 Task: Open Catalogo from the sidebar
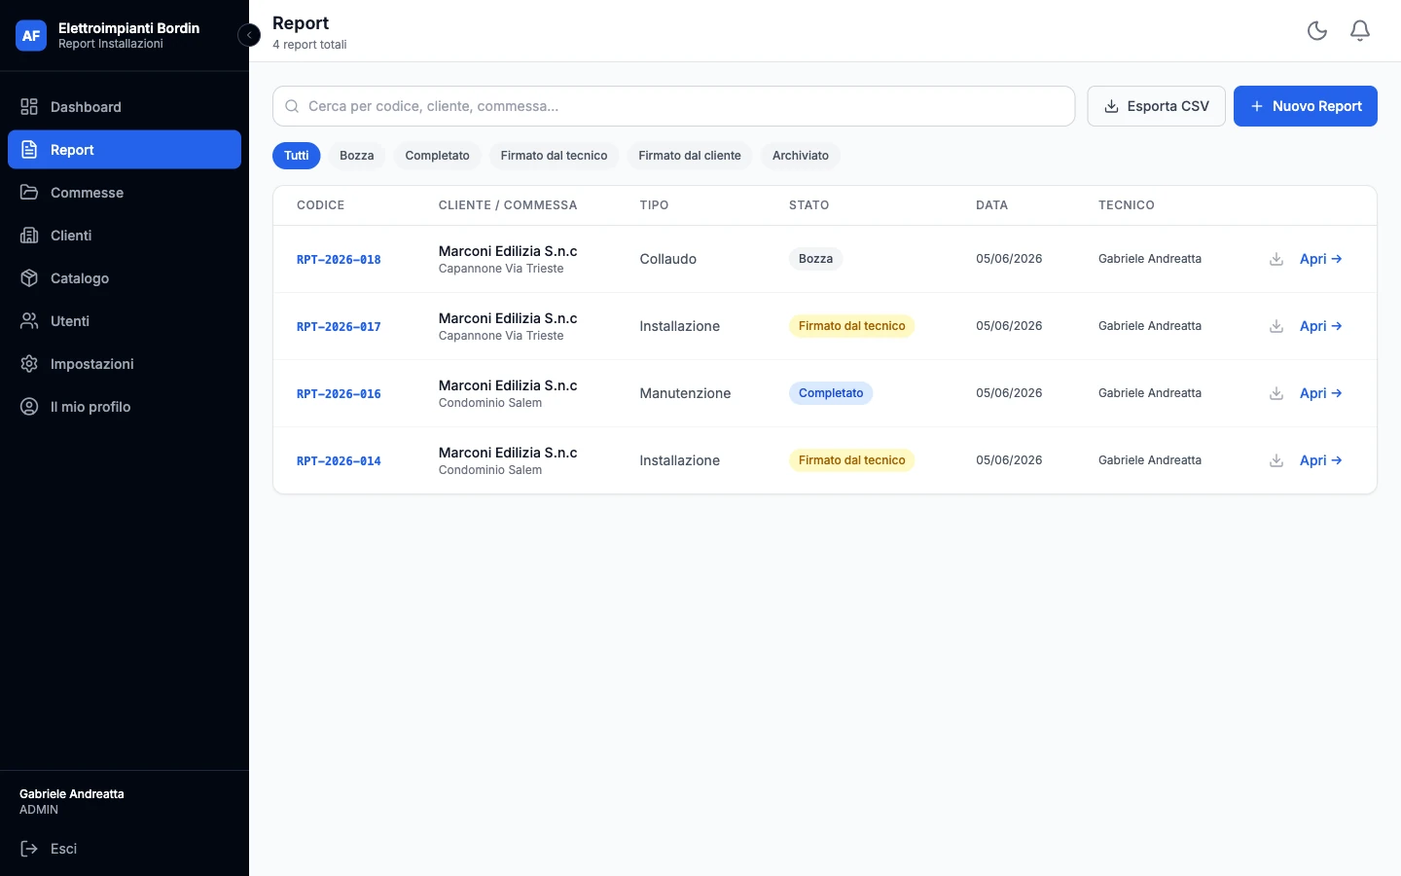coord(125,278)
